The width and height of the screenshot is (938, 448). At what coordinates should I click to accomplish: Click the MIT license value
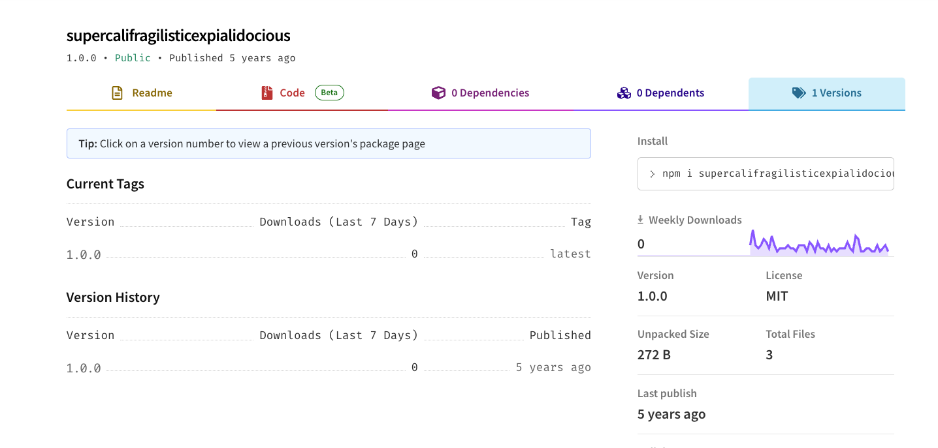(777, 296)
